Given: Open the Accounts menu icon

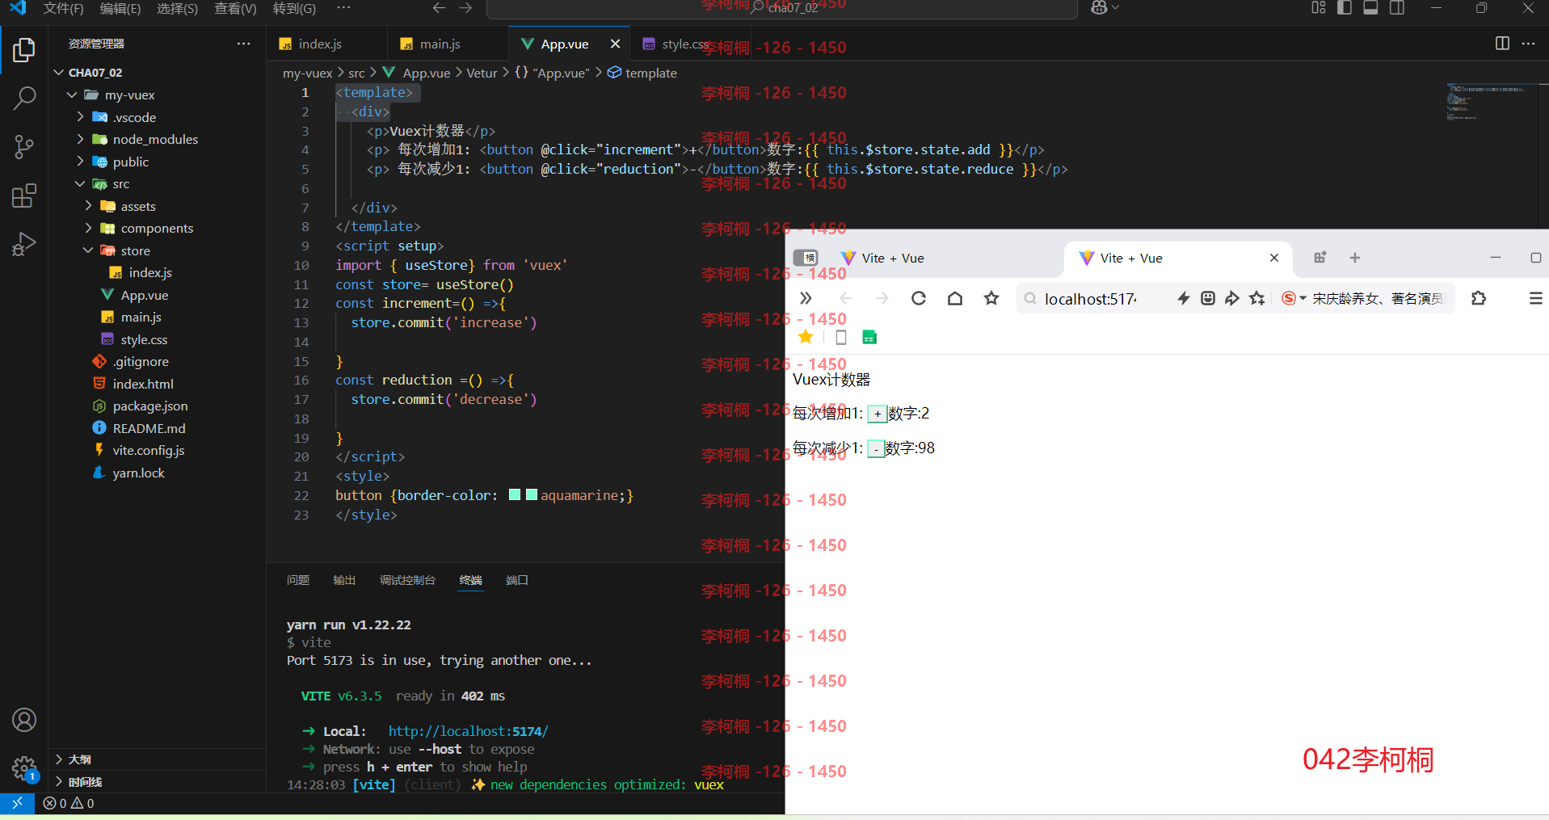Looking at the screenshot, I should click(24, 720).
